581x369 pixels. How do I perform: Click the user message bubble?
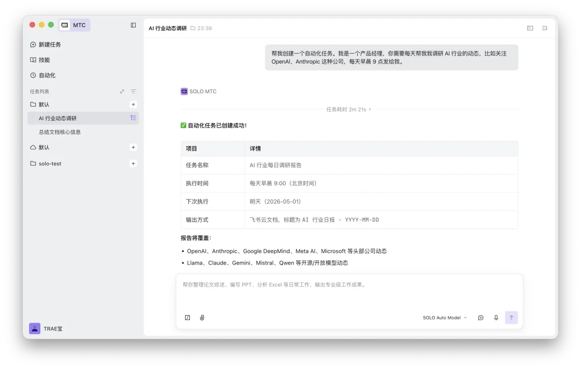coord(391,58)
